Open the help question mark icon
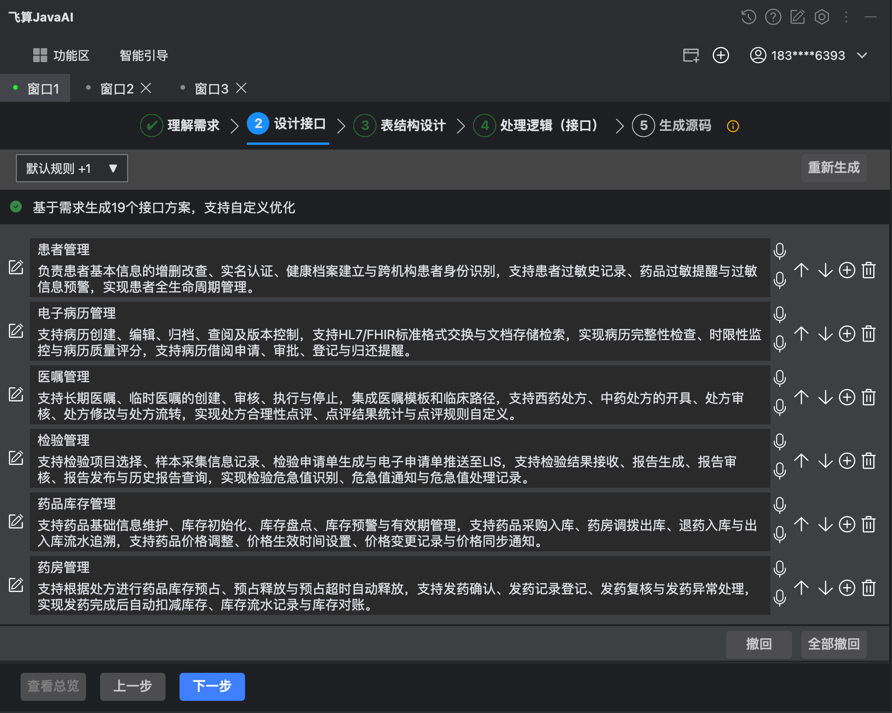 tap(773, 17)
